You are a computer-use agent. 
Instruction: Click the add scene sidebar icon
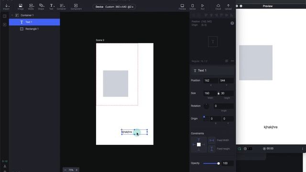tap(5, 24)
